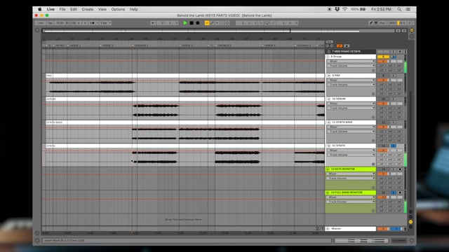Open the 1 Bar quantization dropdown
Viewport: 449px width, 252px height.
tap(106, 23)
